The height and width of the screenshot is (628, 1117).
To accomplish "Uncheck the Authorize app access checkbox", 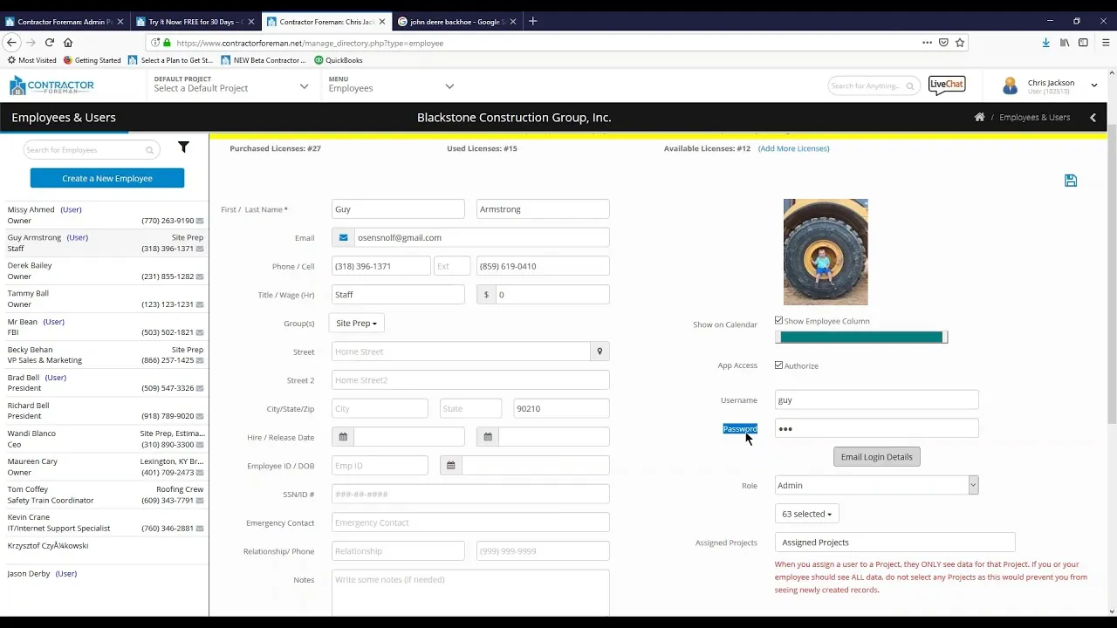I will point(778,365).
